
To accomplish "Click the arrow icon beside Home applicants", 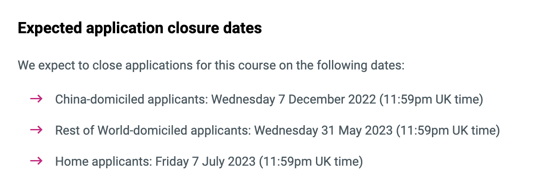I will (x=36, y=161).
